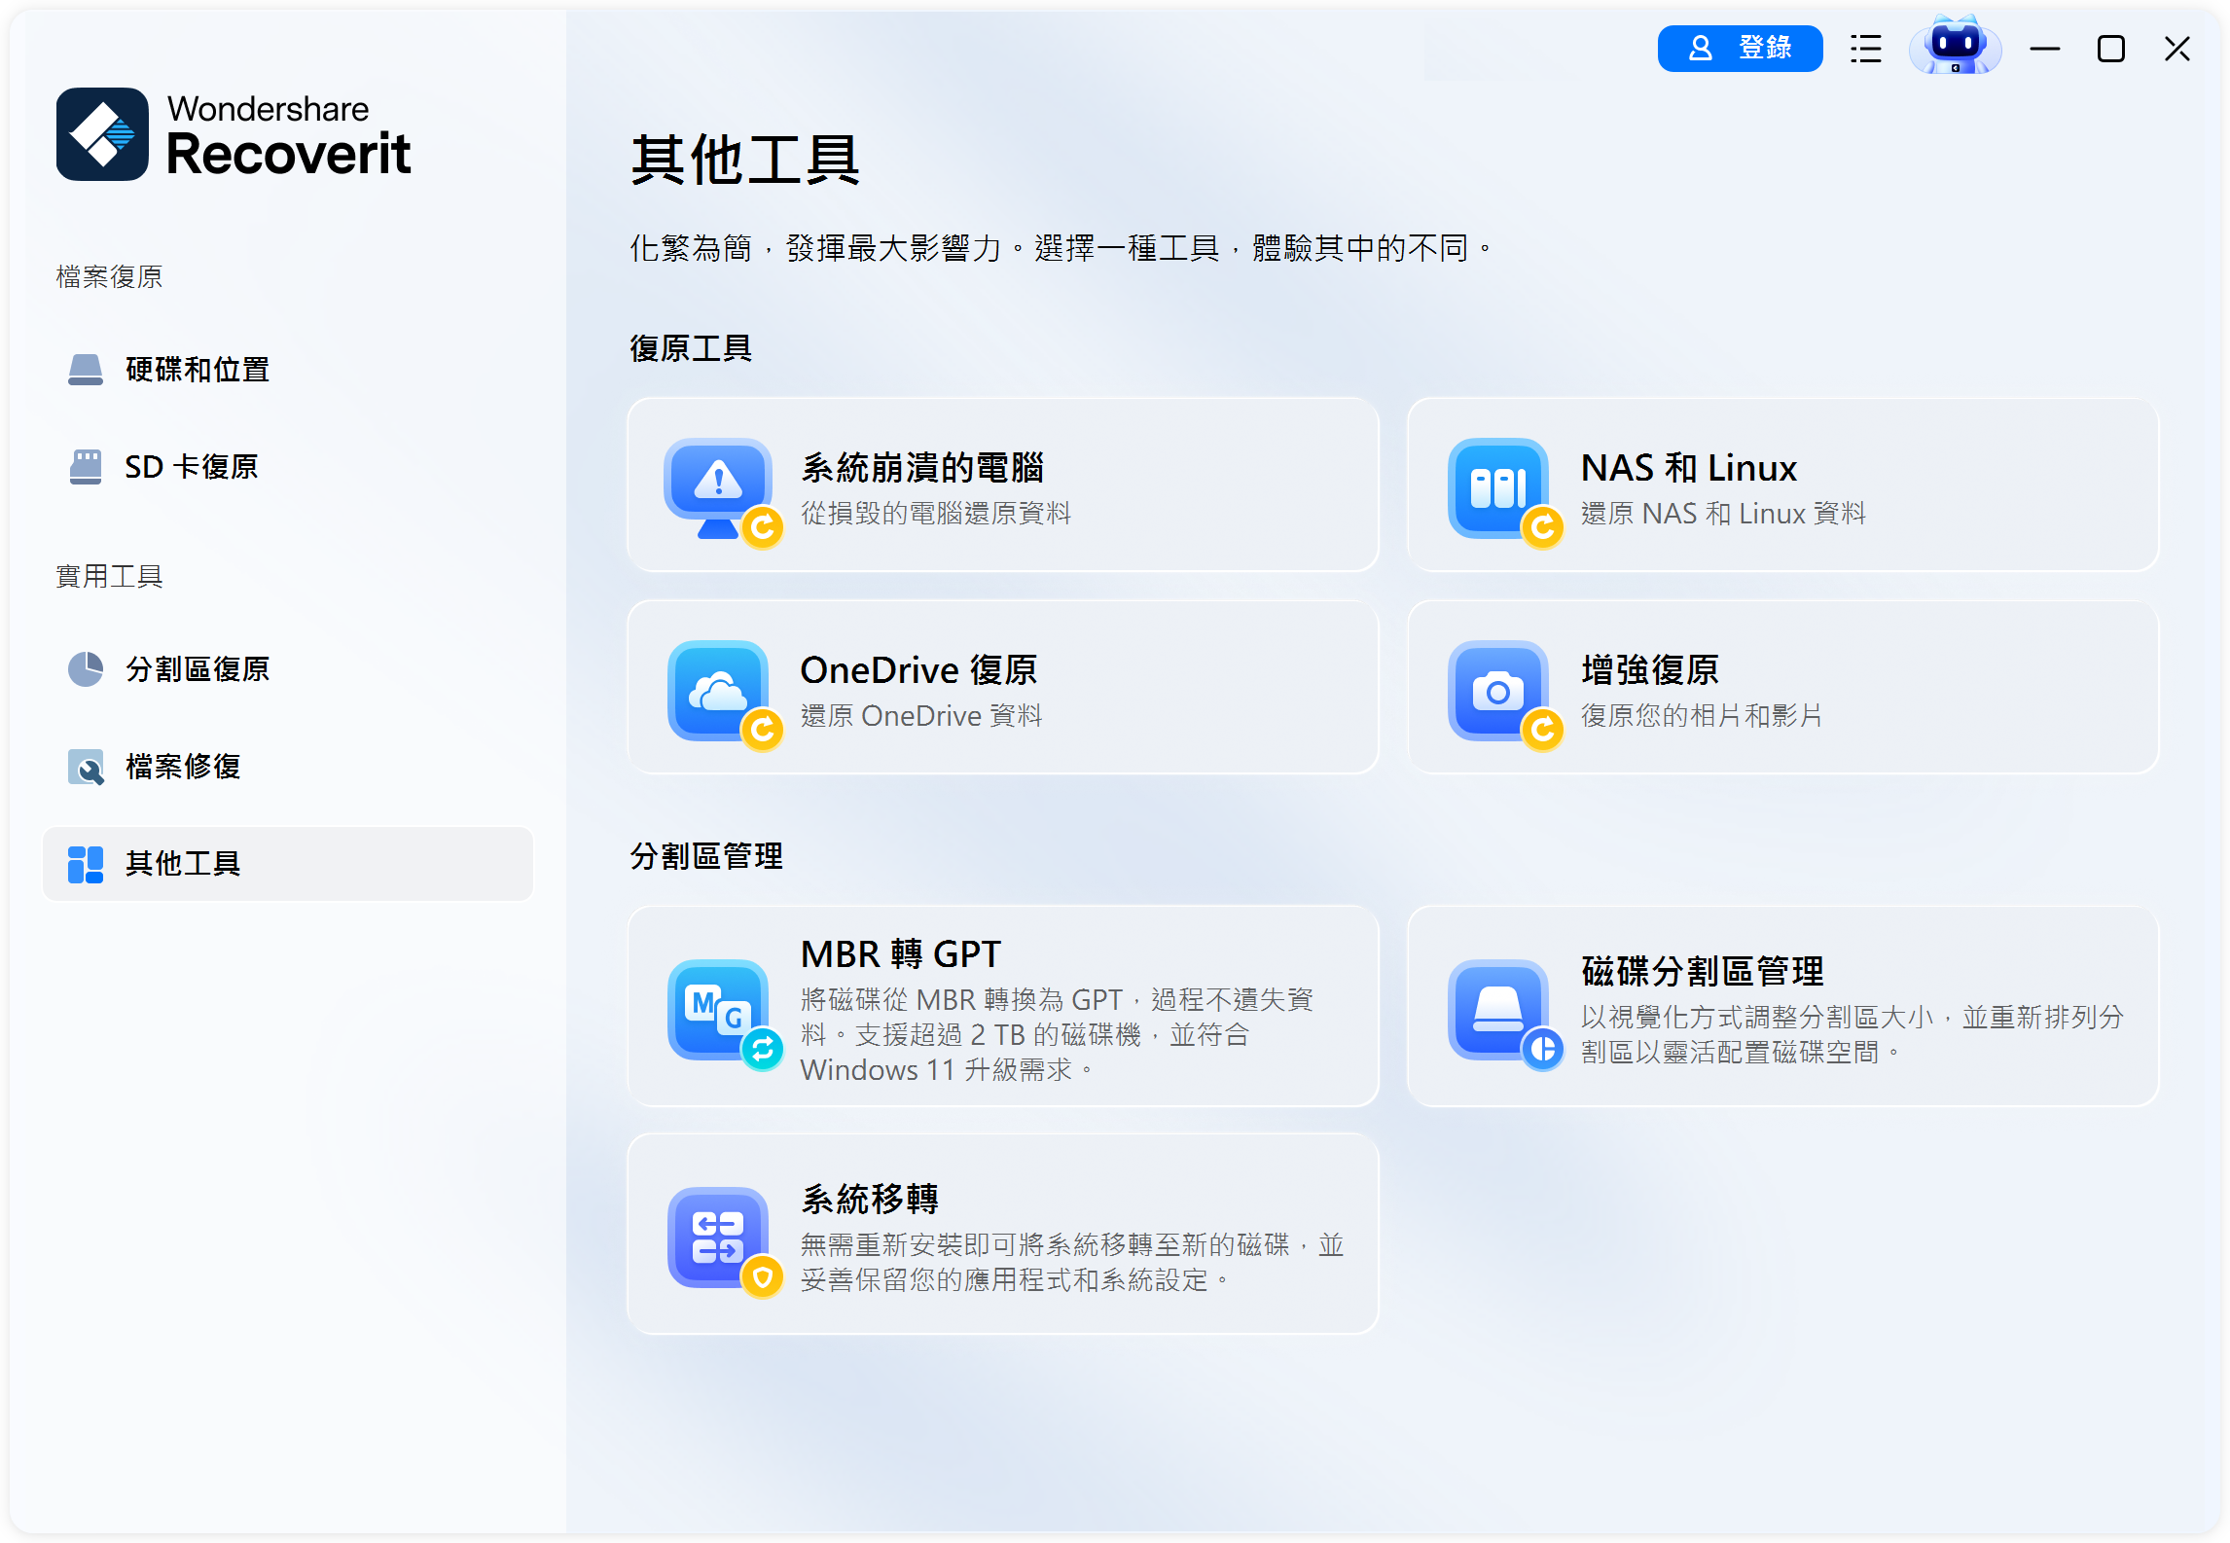2230x1543 pixels.
Task: Click the 實用工具 sidebar group label
Action: coord(109,577)
